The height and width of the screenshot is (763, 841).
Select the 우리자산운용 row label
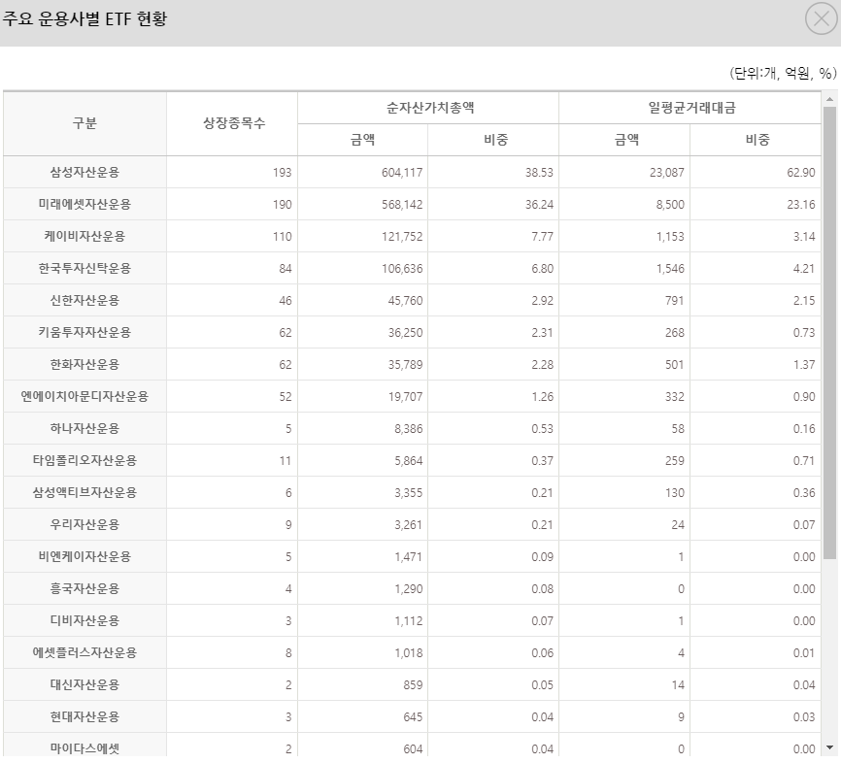tap(84, 524)
